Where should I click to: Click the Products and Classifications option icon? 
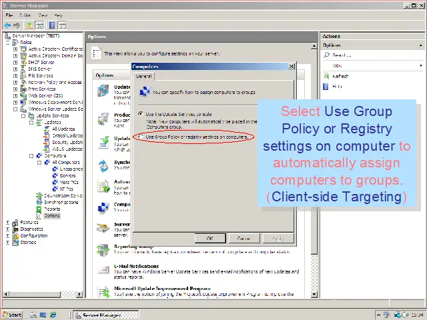(103, 119)
